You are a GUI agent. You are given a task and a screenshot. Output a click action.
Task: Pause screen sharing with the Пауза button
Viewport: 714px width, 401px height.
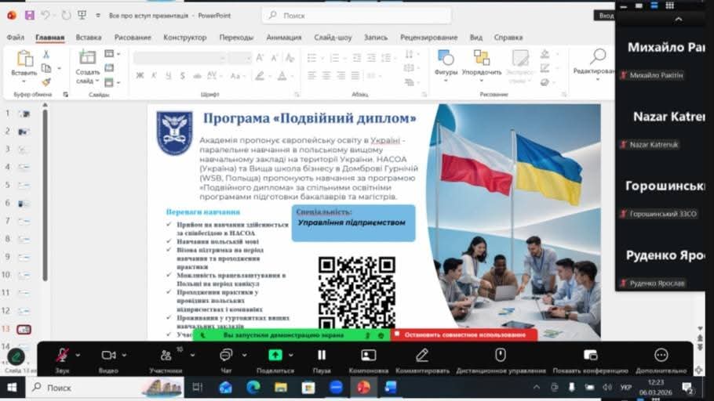(322, 356)
